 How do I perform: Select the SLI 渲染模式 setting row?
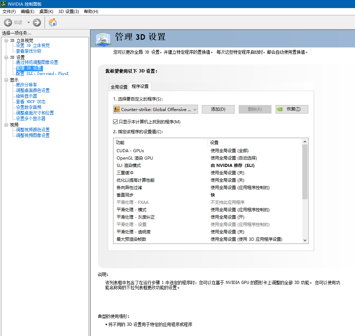coord(208,166)
